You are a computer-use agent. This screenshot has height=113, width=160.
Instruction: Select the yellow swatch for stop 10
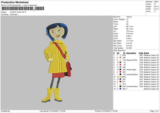tap(120, 77)
